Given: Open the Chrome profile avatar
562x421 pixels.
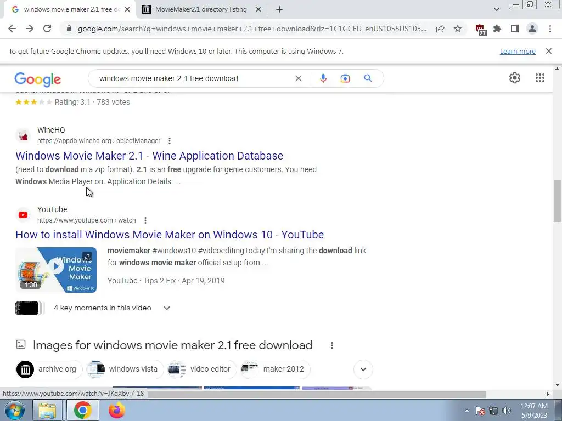Looking at the screenshot, I should click(532, 29).
